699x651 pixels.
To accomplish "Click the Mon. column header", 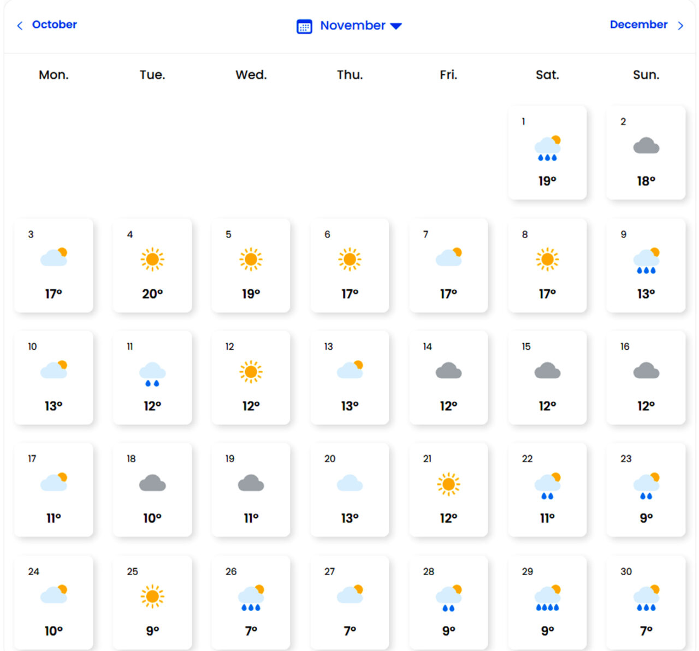I will (x=54, y=75).
